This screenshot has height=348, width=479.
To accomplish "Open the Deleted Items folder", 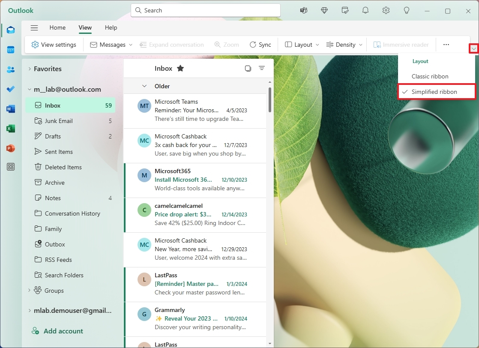I will coord(70,167).
